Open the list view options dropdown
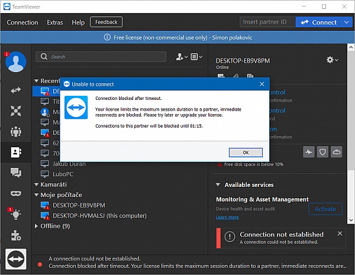The height and width of the screenshot is (275, 355). 197,57
